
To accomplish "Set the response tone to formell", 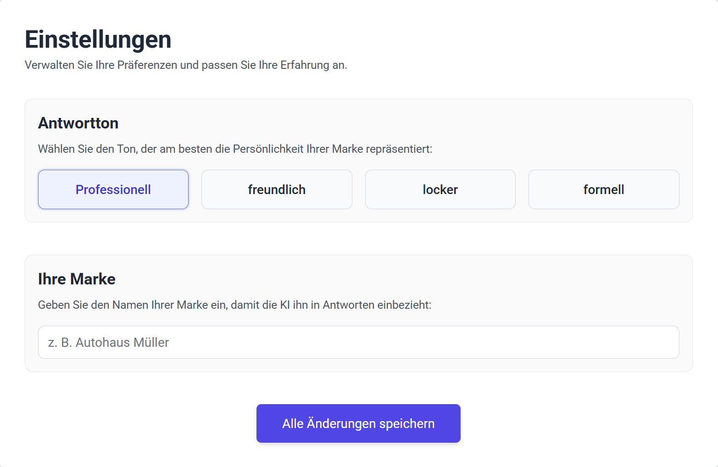I will [603, 189].
